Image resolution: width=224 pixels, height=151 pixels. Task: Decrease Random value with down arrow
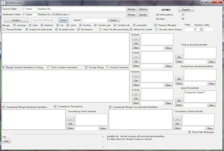pos(202,30)
